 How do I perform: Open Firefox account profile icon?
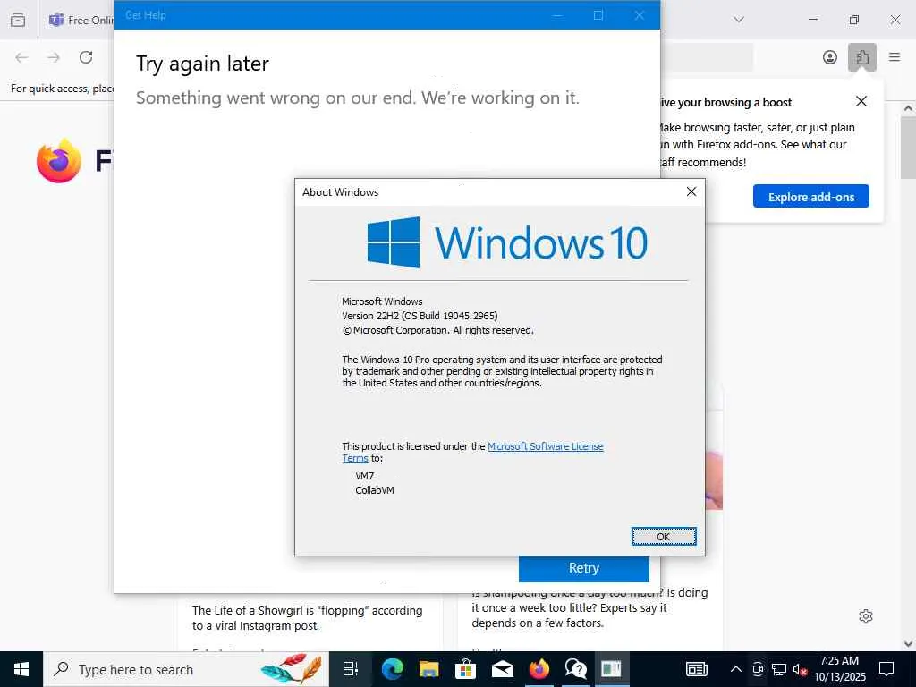click(x=829, y=57)
